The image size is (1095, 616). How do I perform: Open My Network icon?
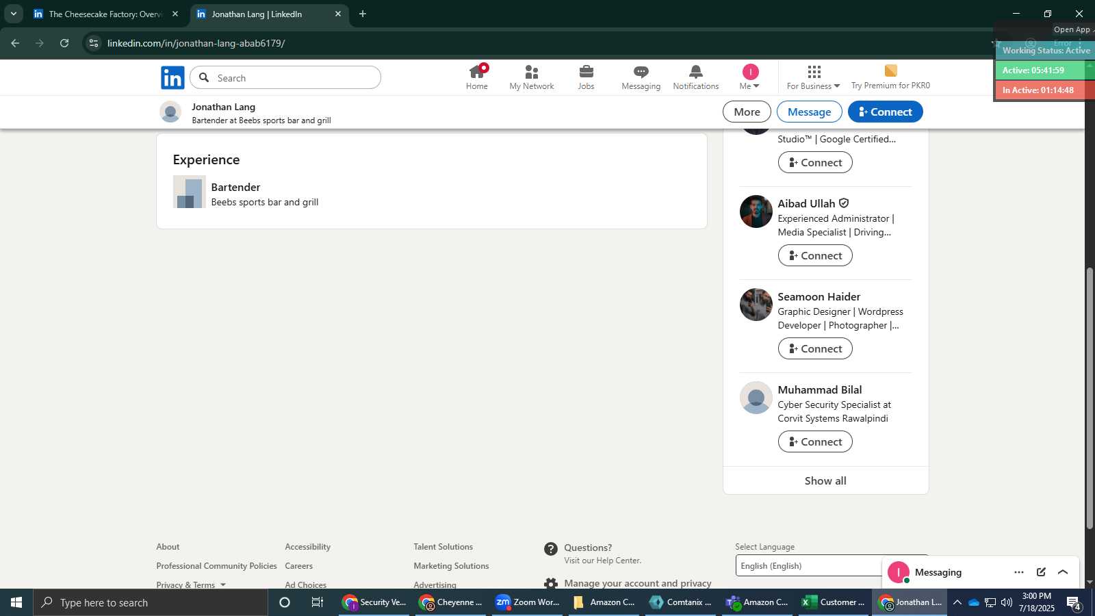point(532,77)
